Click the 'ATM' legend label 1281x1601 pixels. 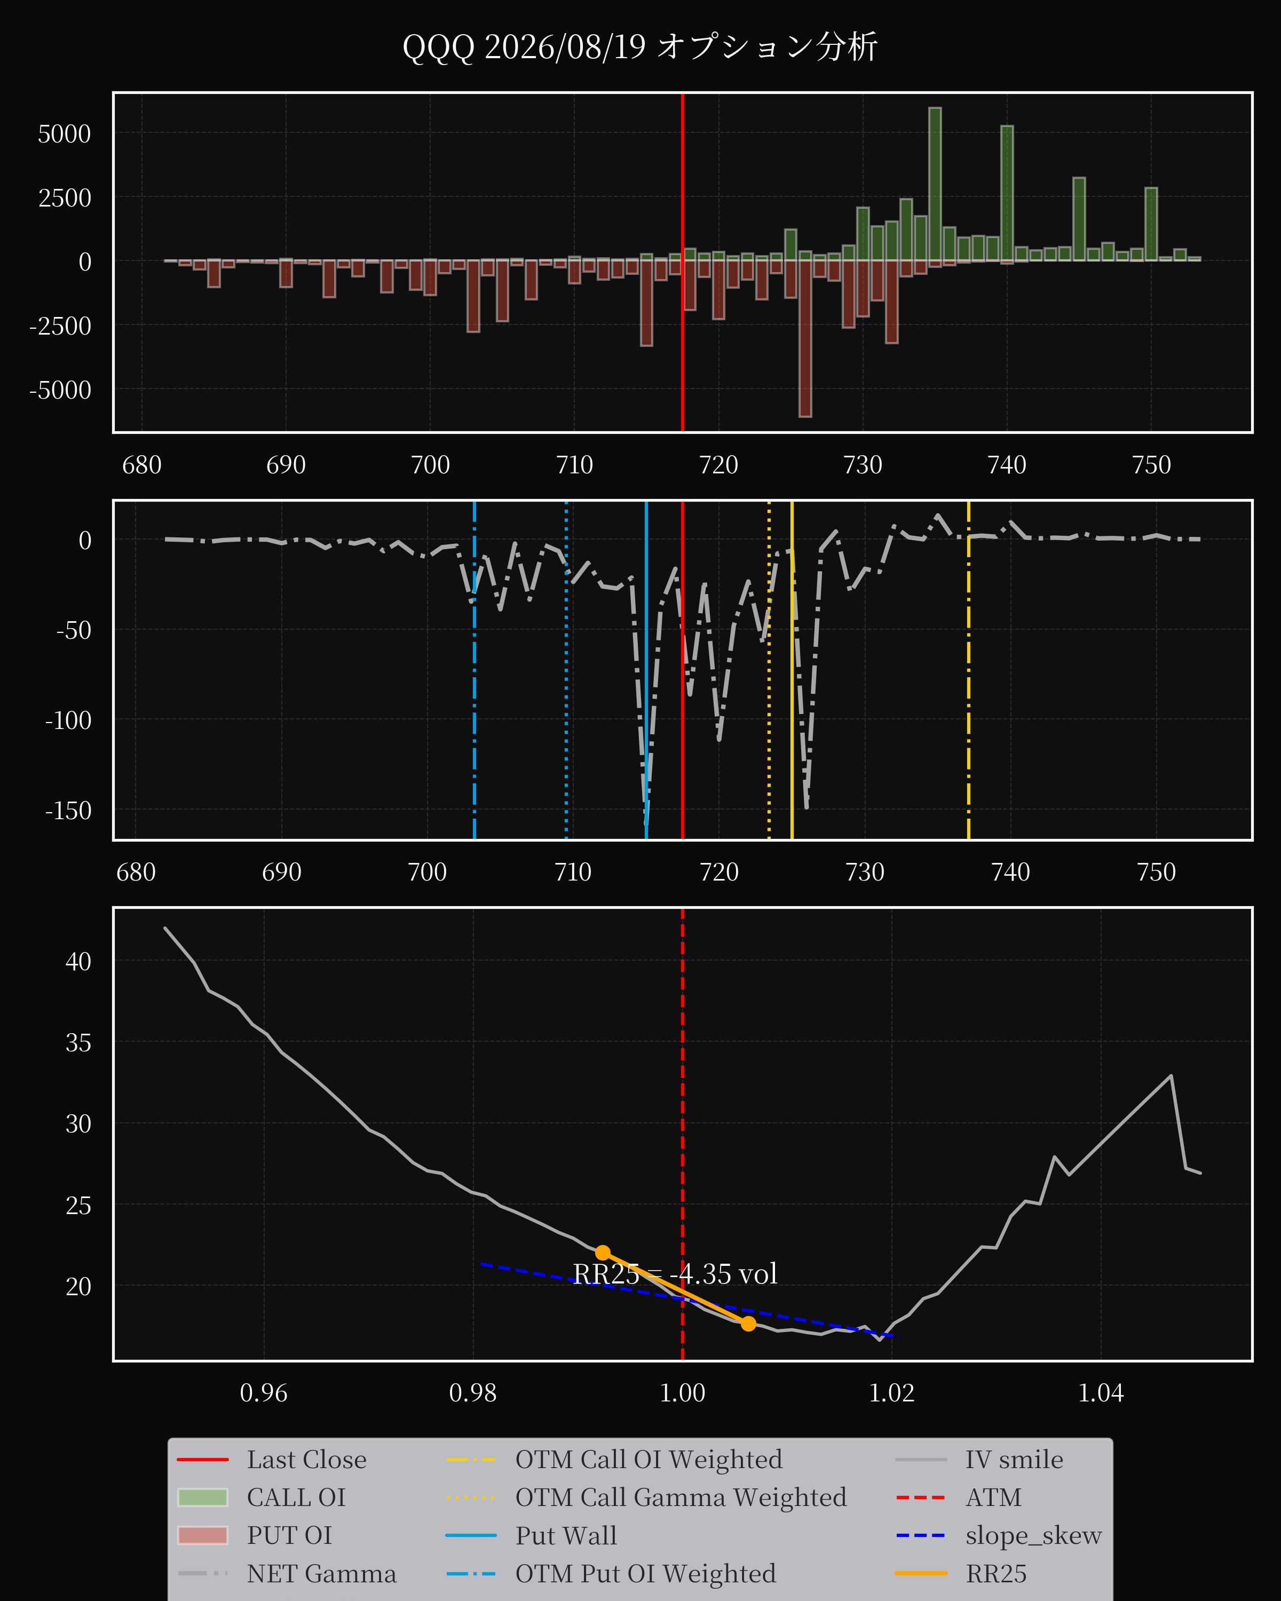pos(994,1497)
